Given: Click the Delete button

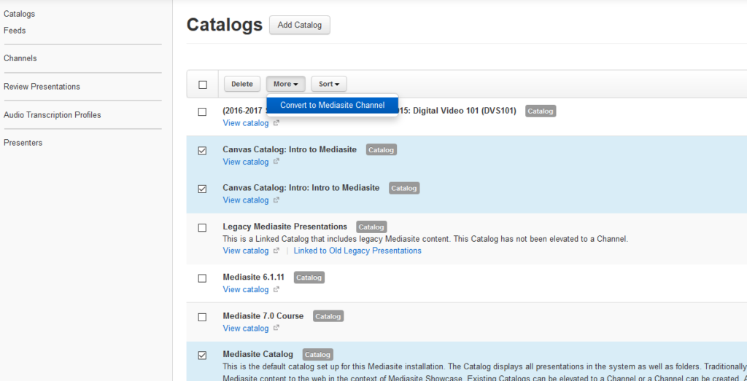Looking at the screenshot, I should (x=242, y=84).
